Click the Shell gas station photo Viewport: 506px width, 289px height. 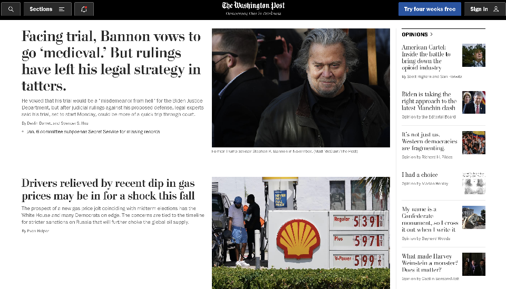pyautogui.click(x=301, y=233)
